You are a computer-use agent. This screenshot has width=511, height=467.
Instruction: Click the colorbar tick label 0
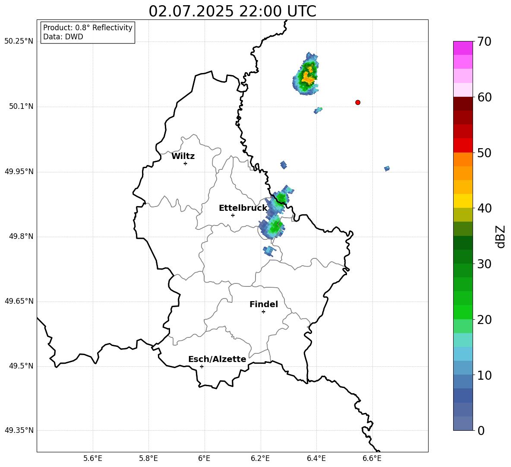pos(481,431)
